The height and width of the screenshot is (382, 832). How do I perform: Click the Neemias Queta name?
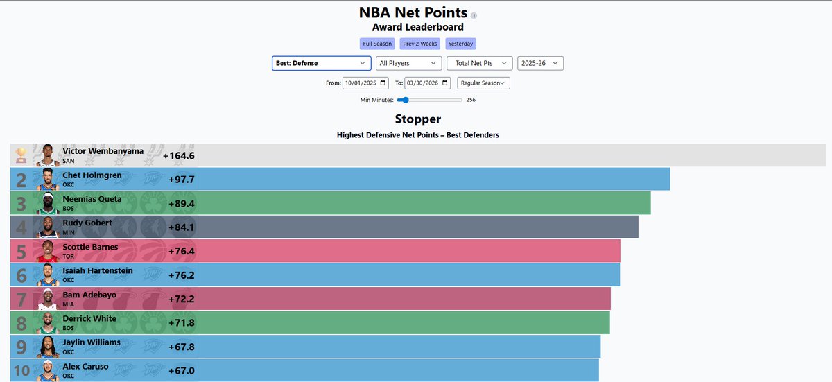coord(92,199)
